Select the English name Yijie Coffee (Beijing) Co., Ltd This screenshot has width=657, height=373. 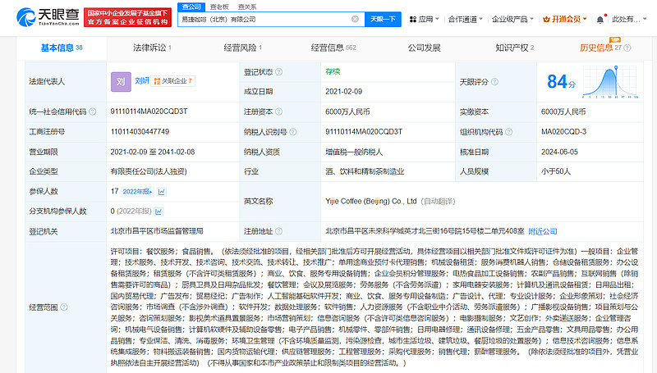pos(371,201)
